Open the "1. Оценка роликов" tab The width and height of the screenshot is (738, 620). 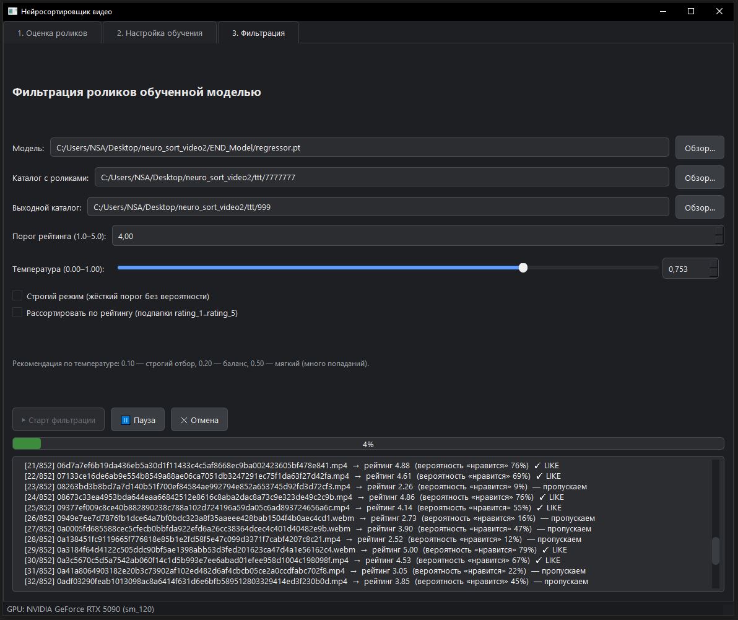click(52, 33)
